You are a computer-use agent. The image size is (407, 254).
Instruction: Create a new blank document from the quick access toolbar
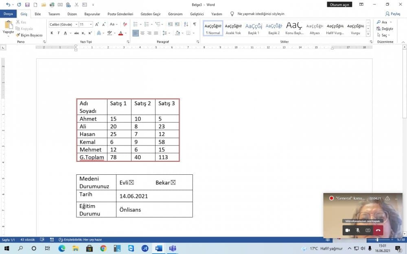click(x=35, y=4)
